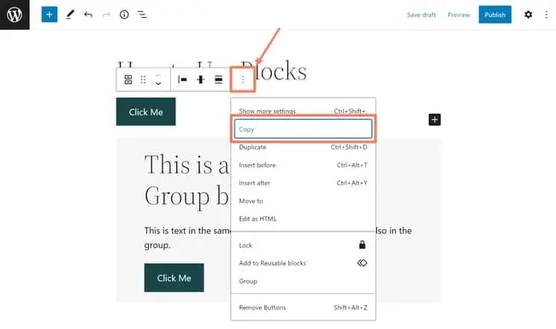Choose Add to Reusable blocks

(303, 263)
